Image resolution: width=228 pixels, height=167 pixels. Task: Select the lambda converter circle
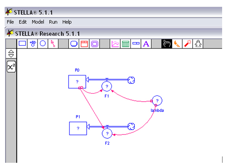[157, 100]
